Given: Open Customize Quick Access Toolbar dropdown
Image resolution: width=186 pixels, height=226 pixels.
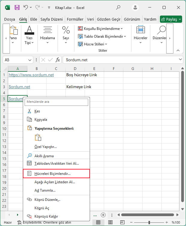Looking at the screenshot, I should tap(49, 7).
